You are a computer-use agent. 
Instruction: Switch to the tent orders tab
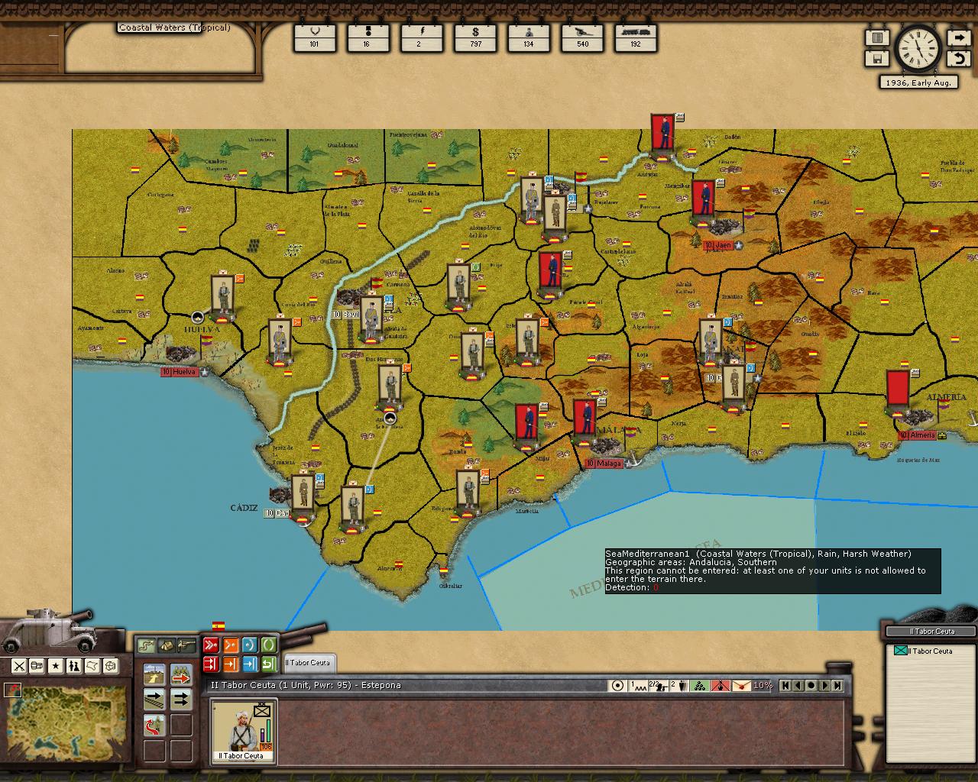pos(166,645)
